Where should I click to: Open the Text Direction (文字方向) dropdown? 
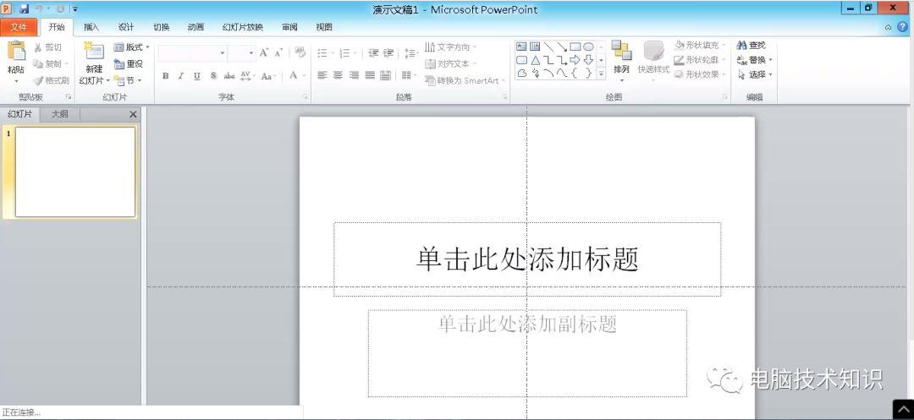tap(450, 46)
